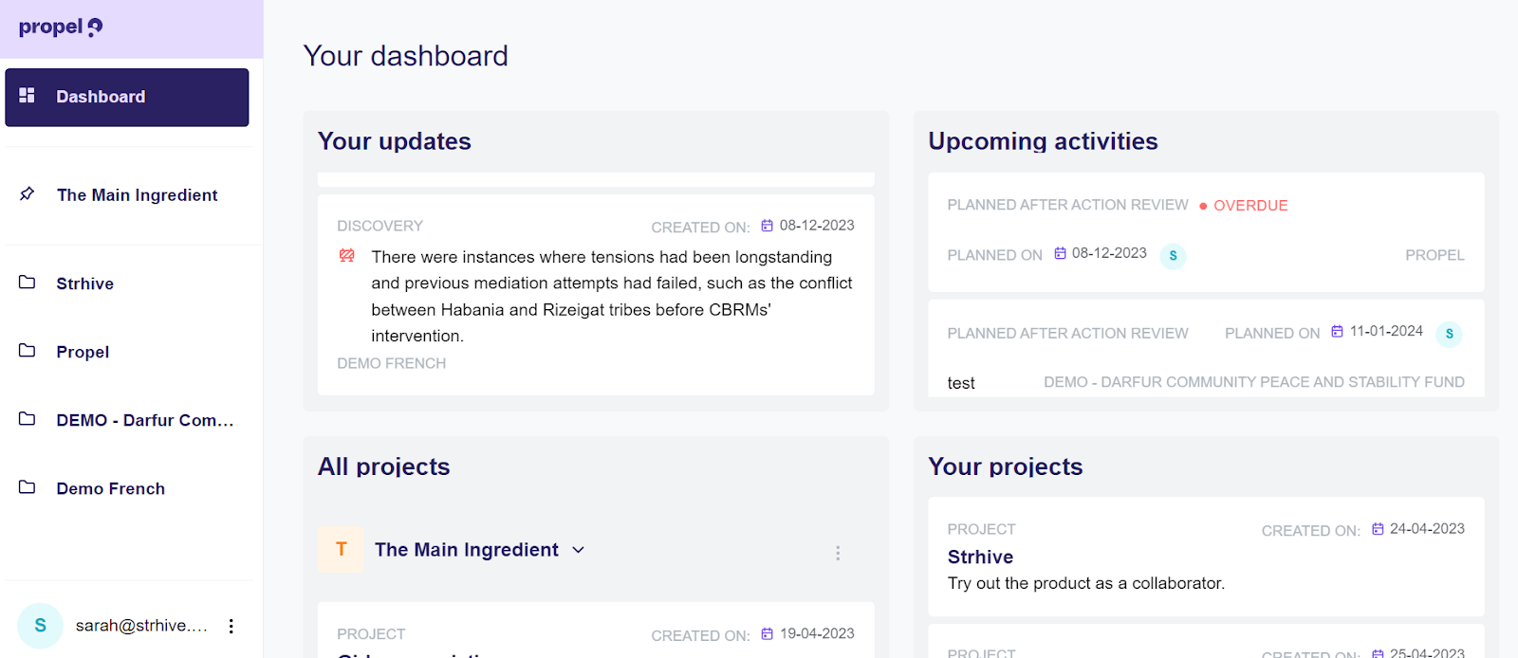Click the pin icon beside The Main Ingredient
This screenshot has width=1518, height=658.
(28, 194)
